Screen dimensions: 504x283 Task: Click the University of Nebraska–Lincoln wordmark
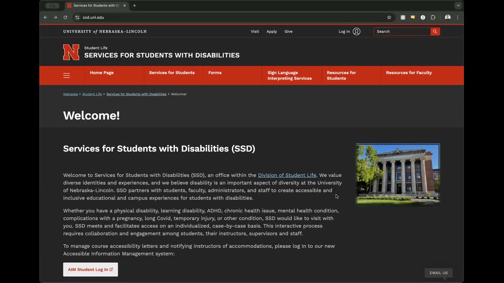point(105,31)
